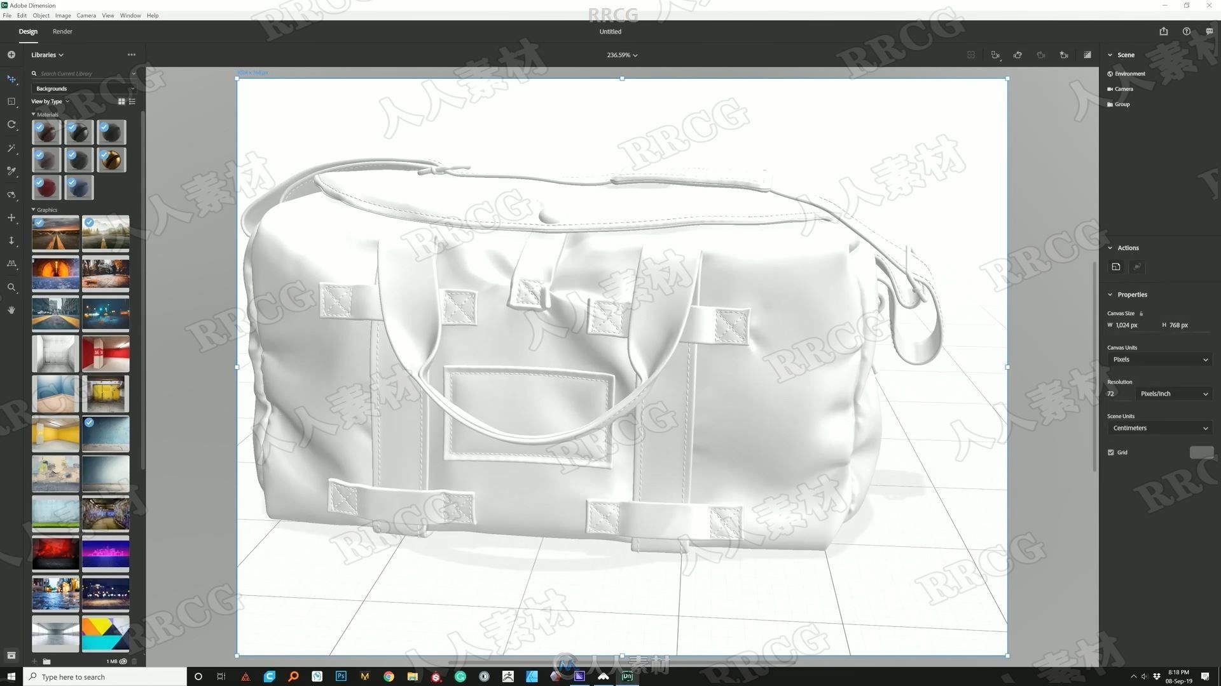Expand the Actions section in Properties

[1110, 247]
